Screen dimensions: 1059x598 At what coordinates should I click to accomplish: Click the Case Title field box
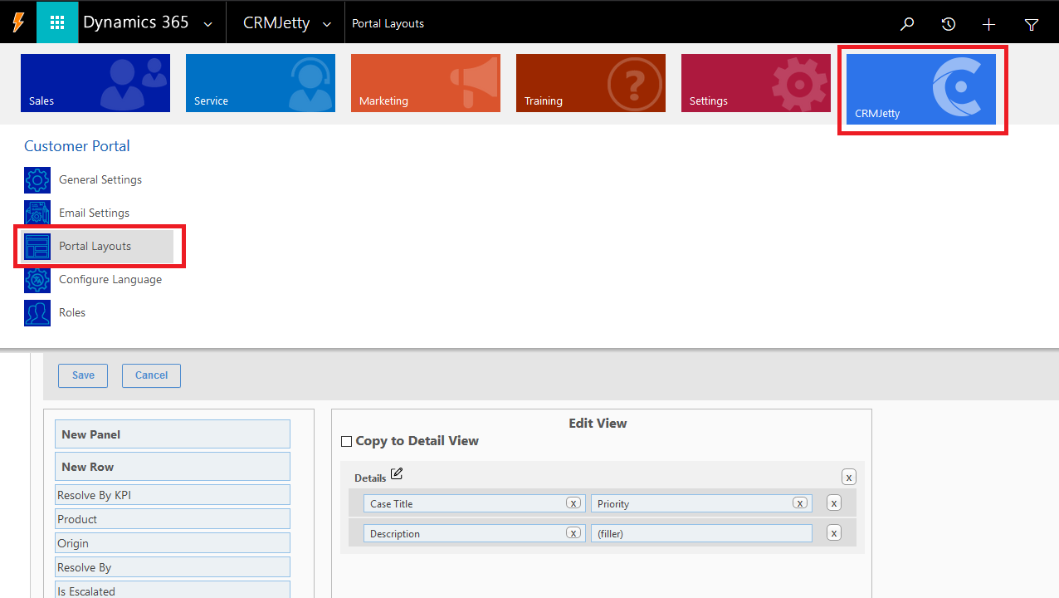coord(474,503)
